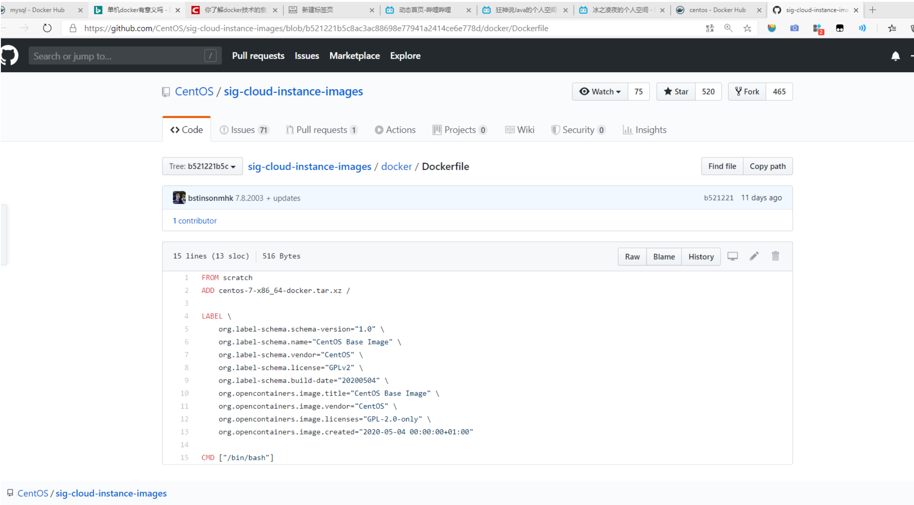Open a new browser tab with plus
Screen dimensions: 914x505
click(872, 10)
